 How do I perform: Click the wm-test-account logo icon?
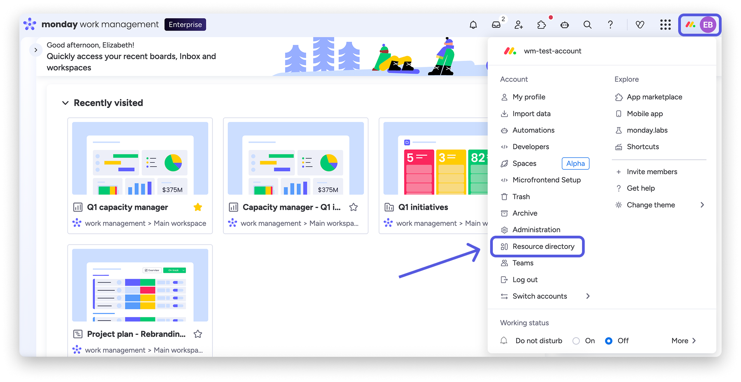[x=510, y=51]
